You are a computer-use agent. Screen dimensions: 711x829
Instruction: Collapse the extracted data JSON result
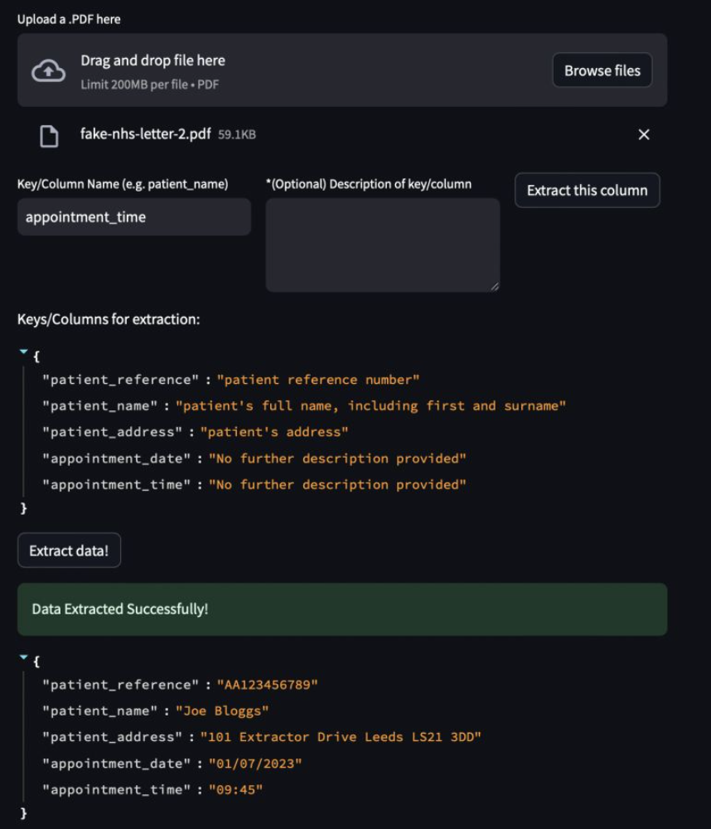pyautogui.click(x=23, y=658)
